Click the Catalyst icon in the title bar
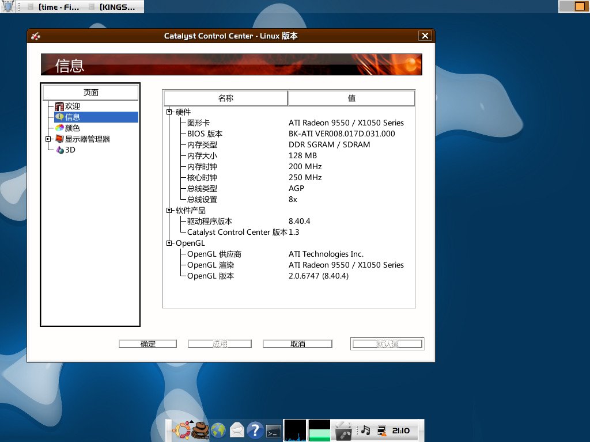 [36, 36]
